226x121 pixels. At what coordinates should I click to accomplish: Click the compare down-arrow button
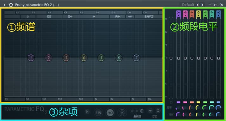[x=150, y=111]
